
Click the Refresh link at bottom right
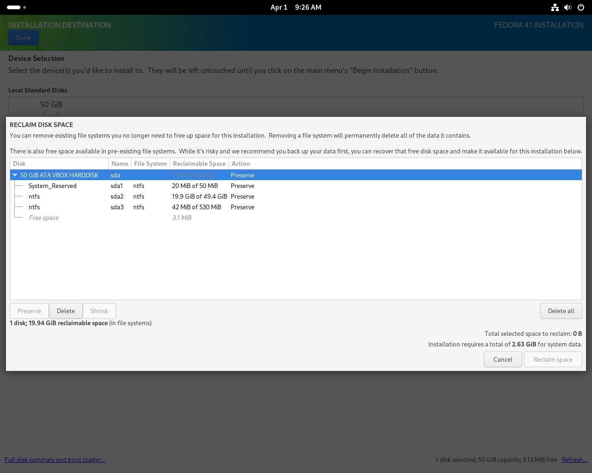[x=574, y=460]
